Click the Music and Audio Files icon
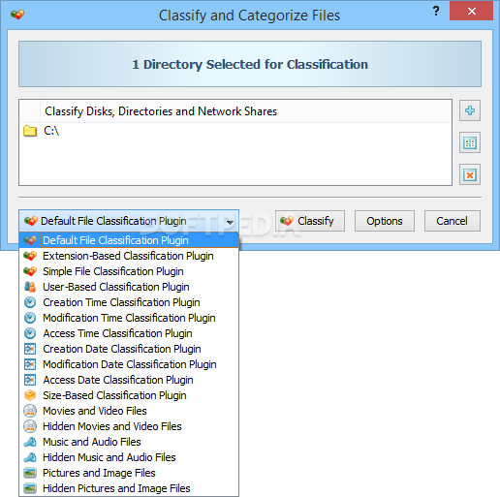The width and height of the screenshot is (500, 497). tap(30, 442)
